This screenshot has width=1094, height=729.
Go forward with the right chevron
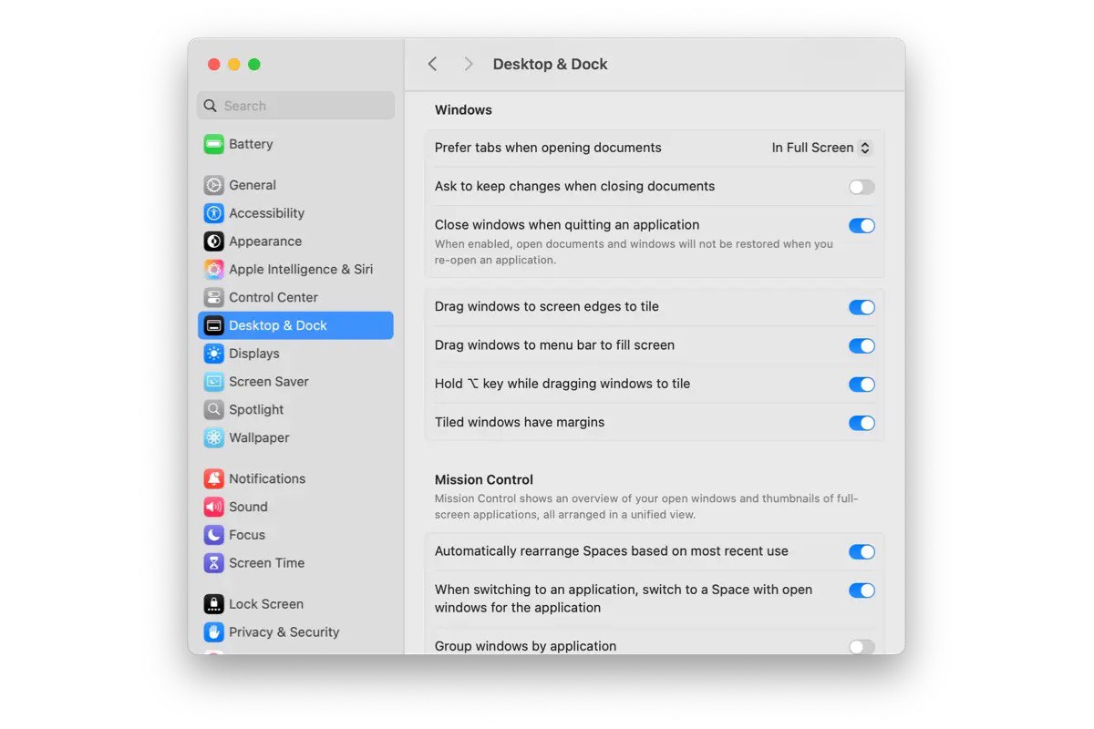pos(469,64)
